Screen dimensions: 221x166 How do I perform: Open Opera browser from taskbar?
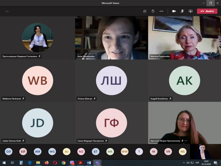tap(55, 163)
